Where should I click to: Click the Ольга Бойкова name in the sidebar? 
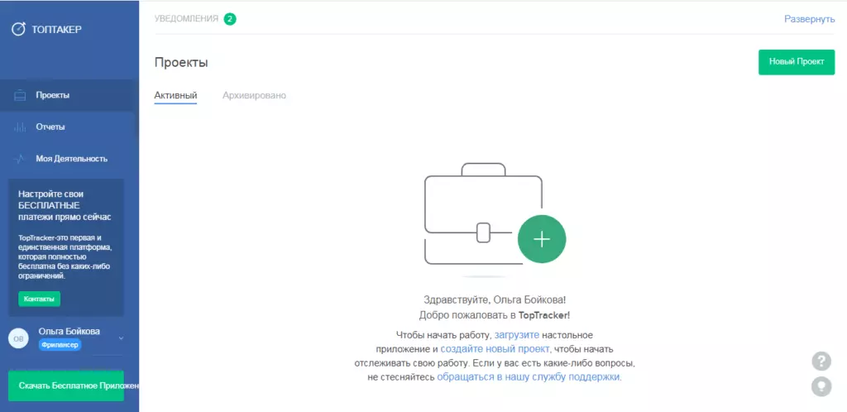[x=69, y=331]
